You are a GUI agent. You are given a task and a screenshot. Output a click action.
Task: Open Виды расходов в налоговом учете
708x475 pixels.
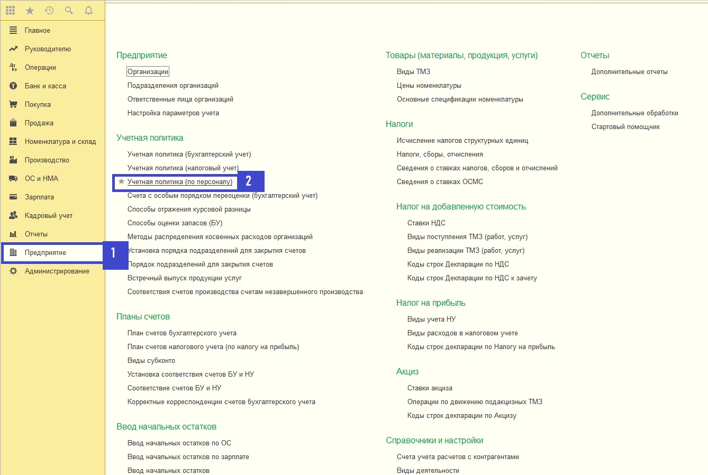pos(462,333)
